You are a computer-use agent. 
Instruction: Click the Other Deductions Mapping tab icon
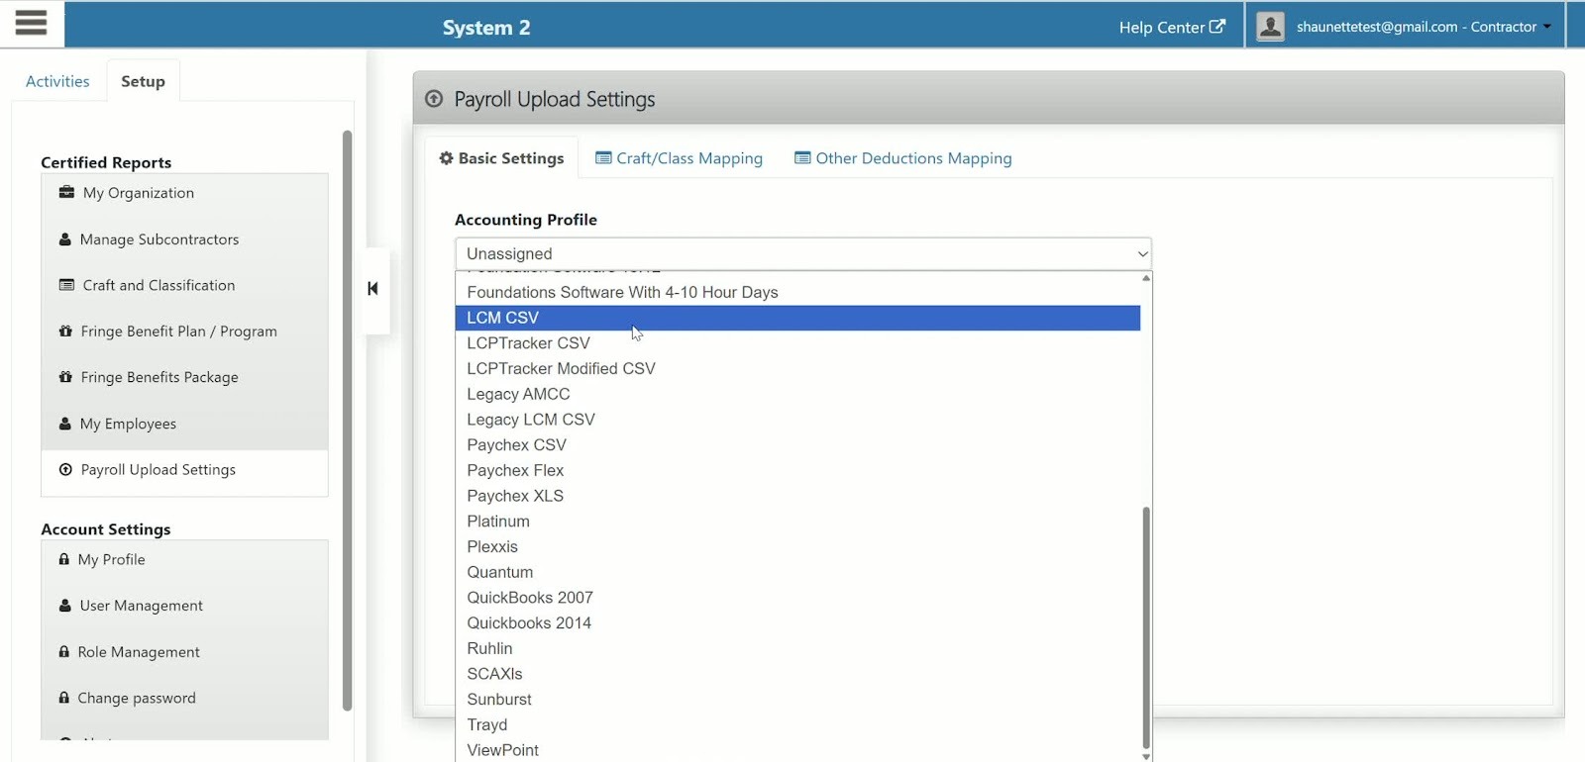pos(802,158)
